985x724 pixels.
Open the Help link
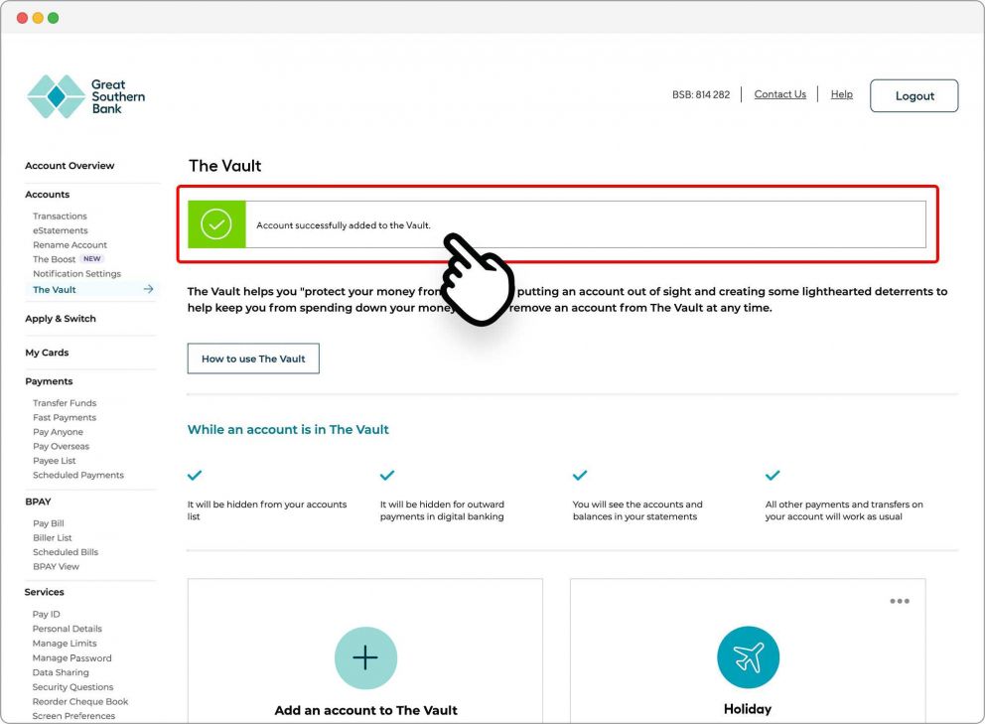point(842,94)
